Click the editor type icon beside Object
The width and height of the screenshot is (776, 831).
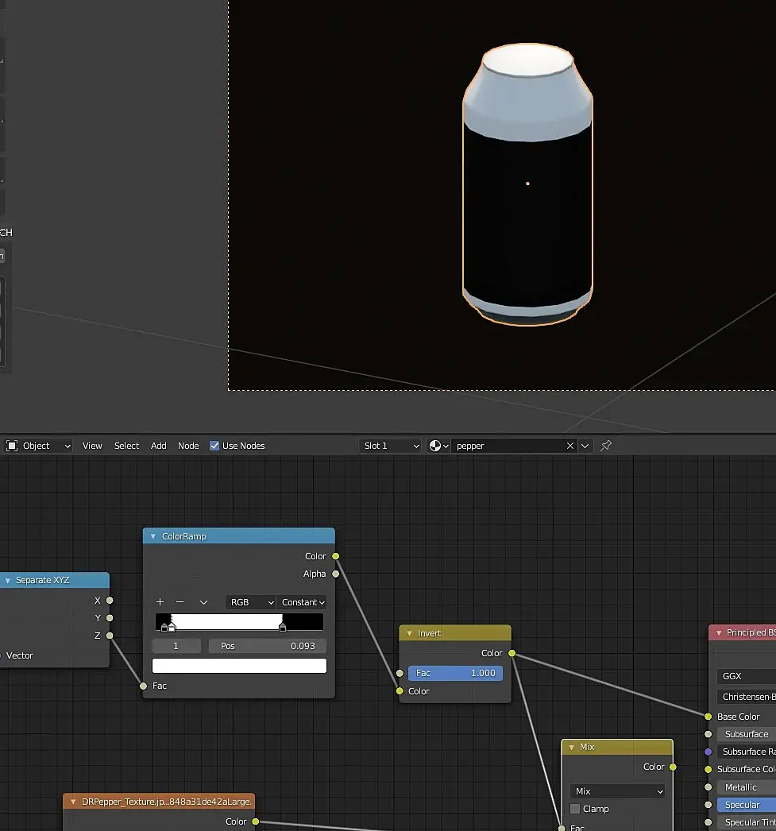click(x=13, y=446)
